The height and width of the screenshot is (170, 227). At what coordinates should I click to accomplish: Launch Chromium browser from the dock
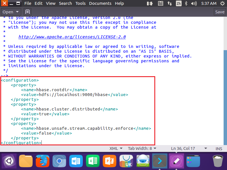59,161
